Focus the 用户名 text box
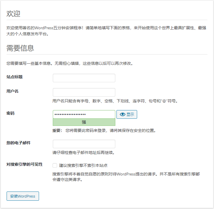 click(x=84, y=92)
